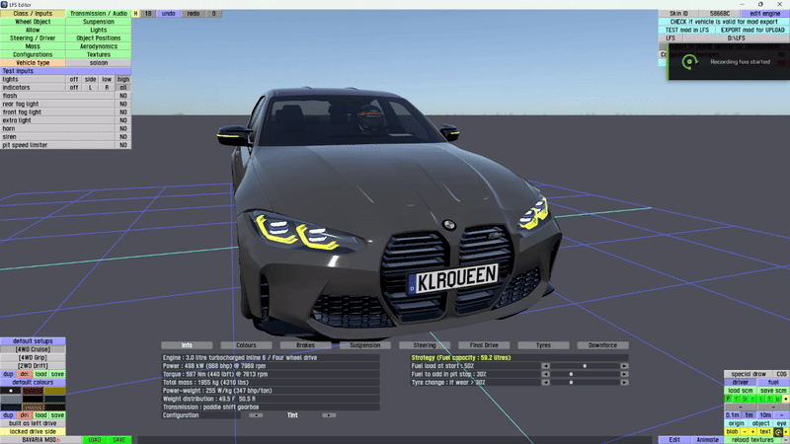Screen dimensions: 790x444
Task: Switch to the 'Downforce' setup tab
Action: point(603,345)
